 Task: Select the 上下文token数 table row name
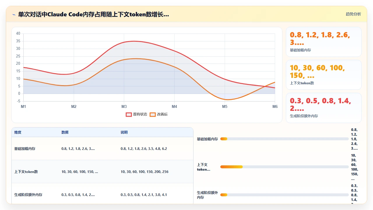coord(26,172)
